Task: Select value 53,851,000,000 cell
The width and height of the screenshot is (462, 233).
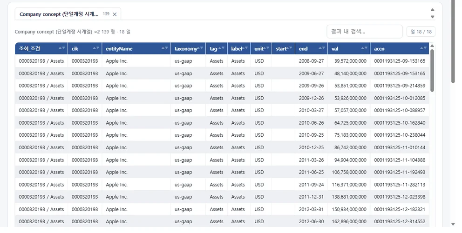Action: click(x=349, y=86)
